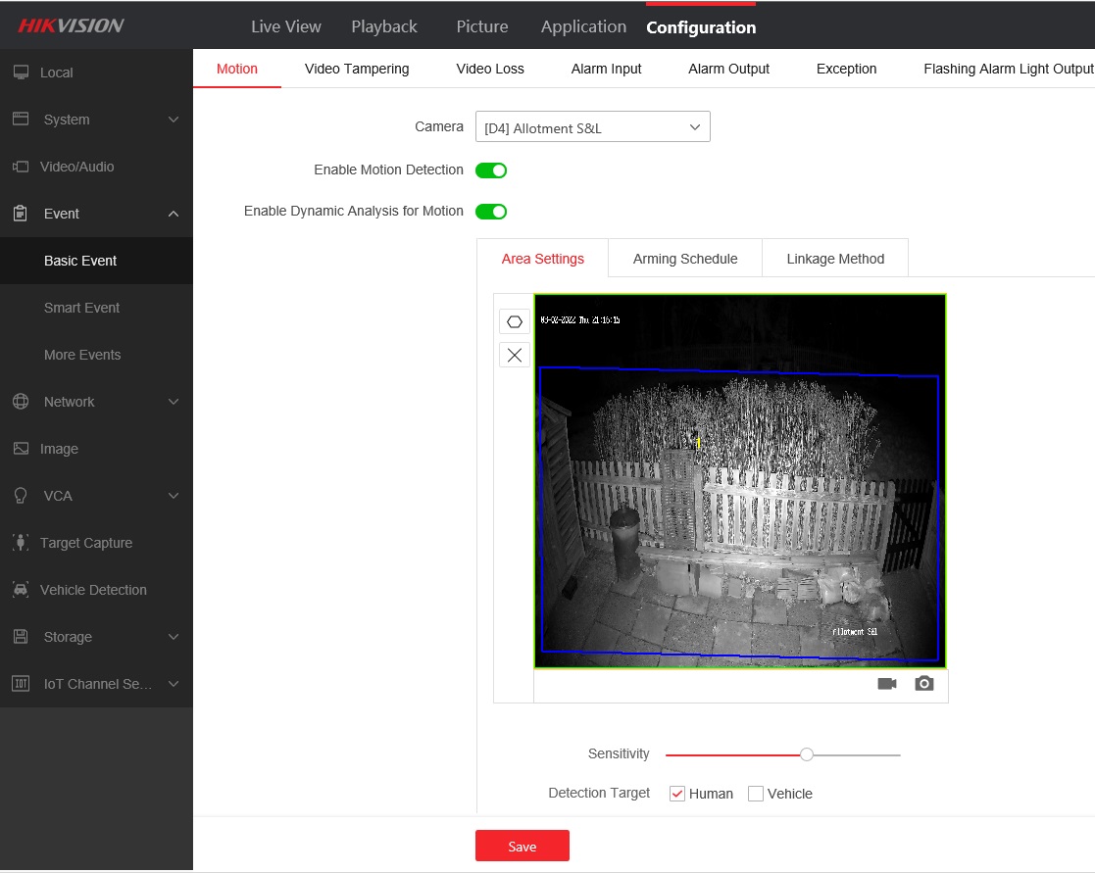
Task: Turn off Dynamic Analysis for Motion
Action: point(491,212)
